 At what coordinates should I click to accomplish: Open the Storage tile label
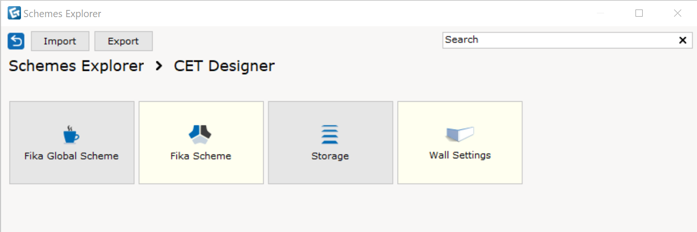pos(330,156)
